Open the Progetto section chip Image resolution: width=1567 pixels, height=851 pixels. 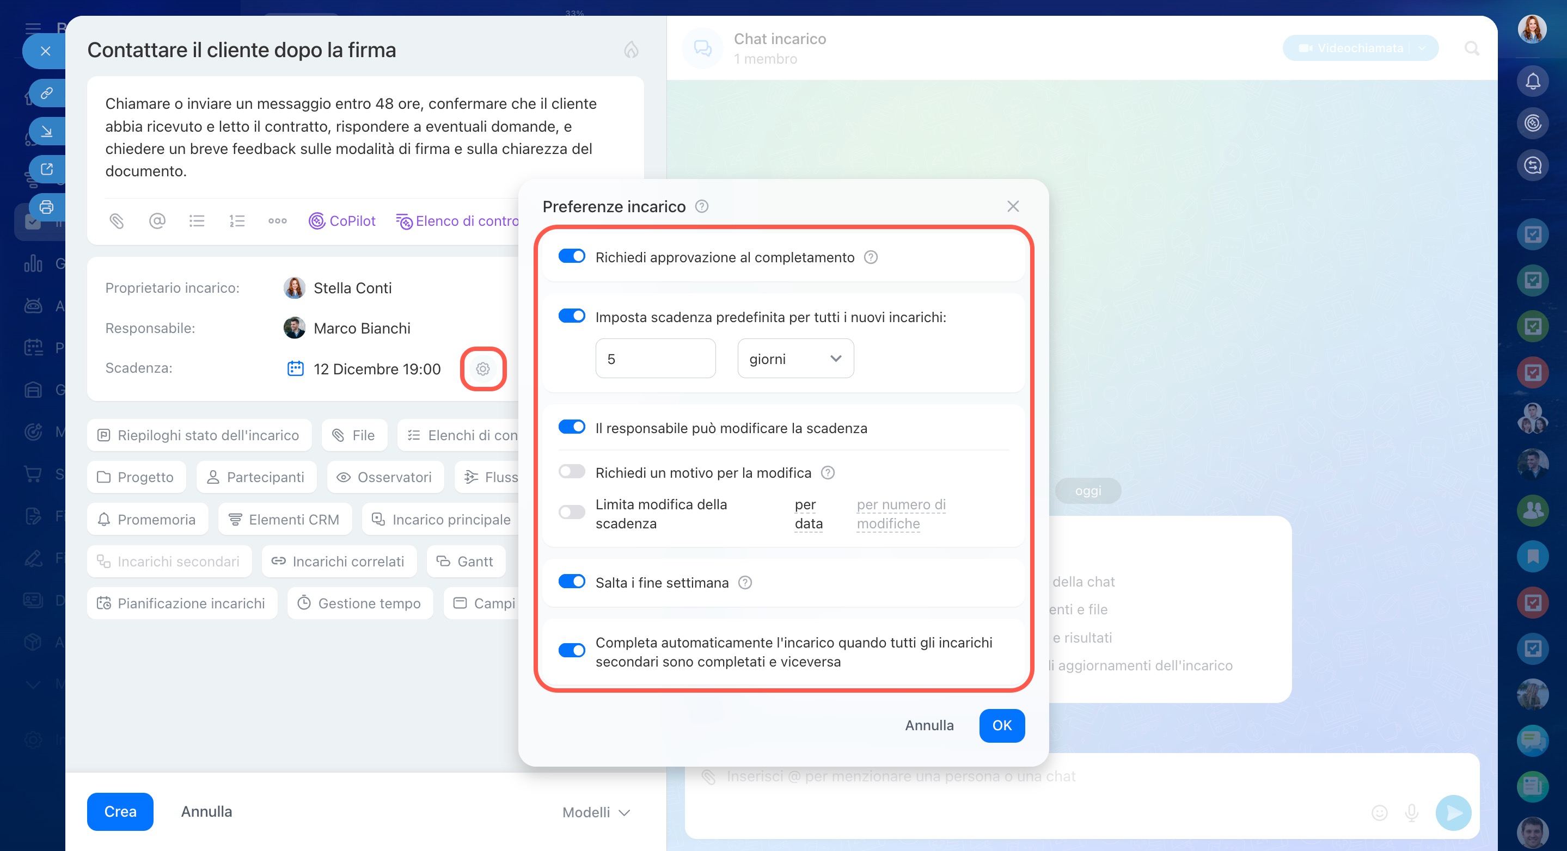[136, 477]
